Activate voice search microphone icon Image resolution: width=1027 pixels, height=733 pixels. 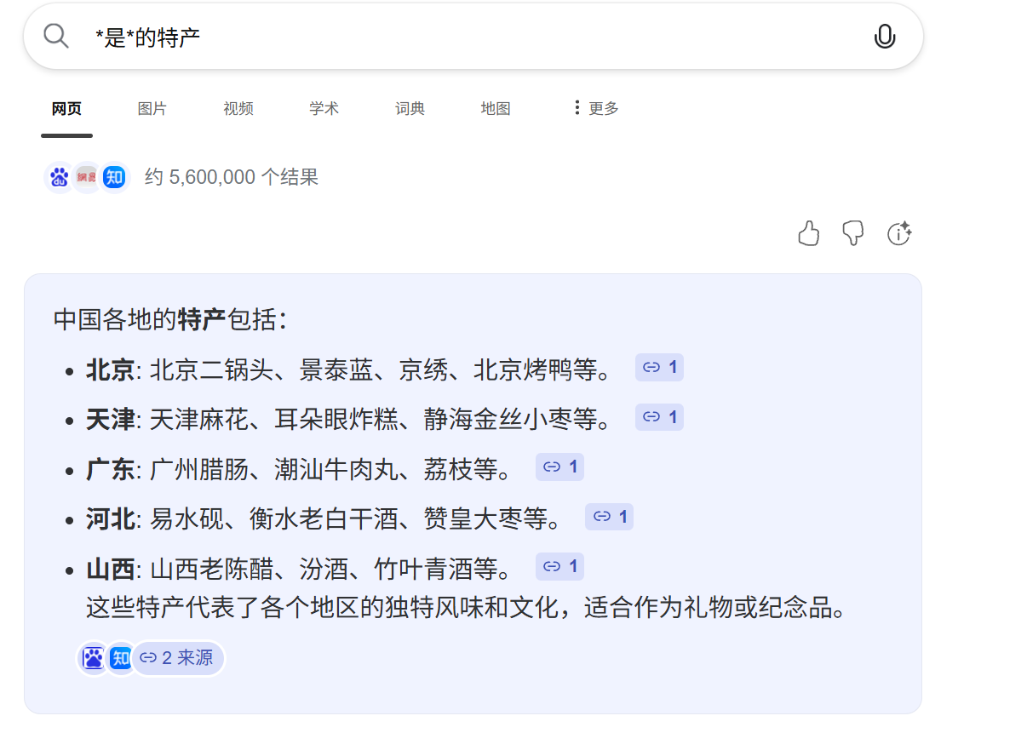click(885, 37)
